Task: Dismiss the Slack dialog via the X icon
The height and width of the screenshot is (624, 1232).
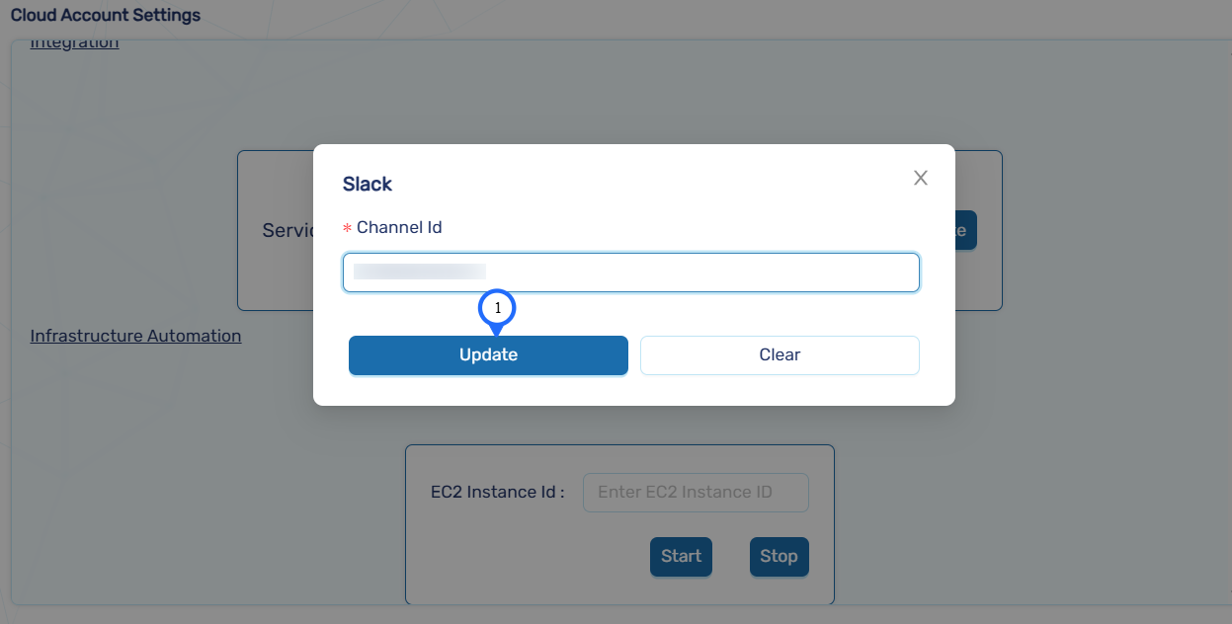Action: pos(920,178)
